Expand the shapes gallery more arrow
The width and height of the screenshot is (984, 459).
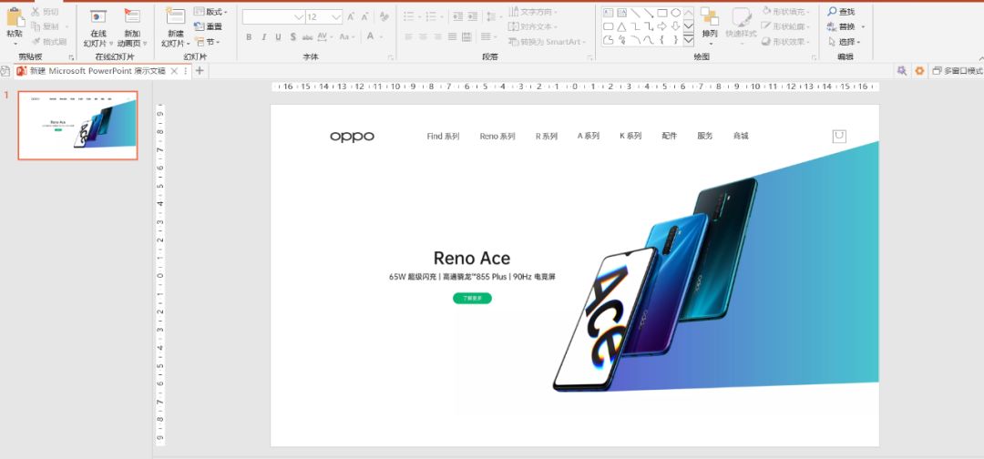pos(689,40)
